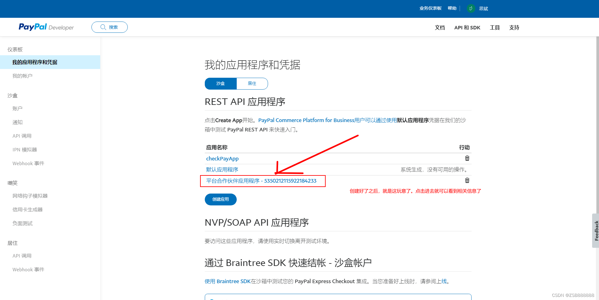Click the 搜索 search box

tap(110, 27)
